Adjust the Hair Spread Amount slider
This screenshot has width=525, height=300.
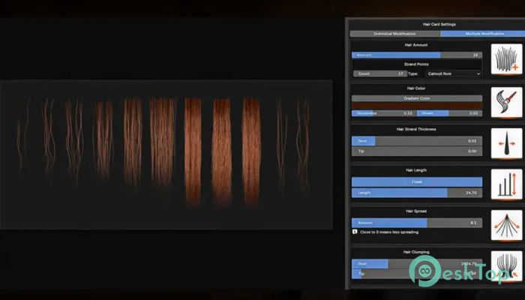coord(417,223)
